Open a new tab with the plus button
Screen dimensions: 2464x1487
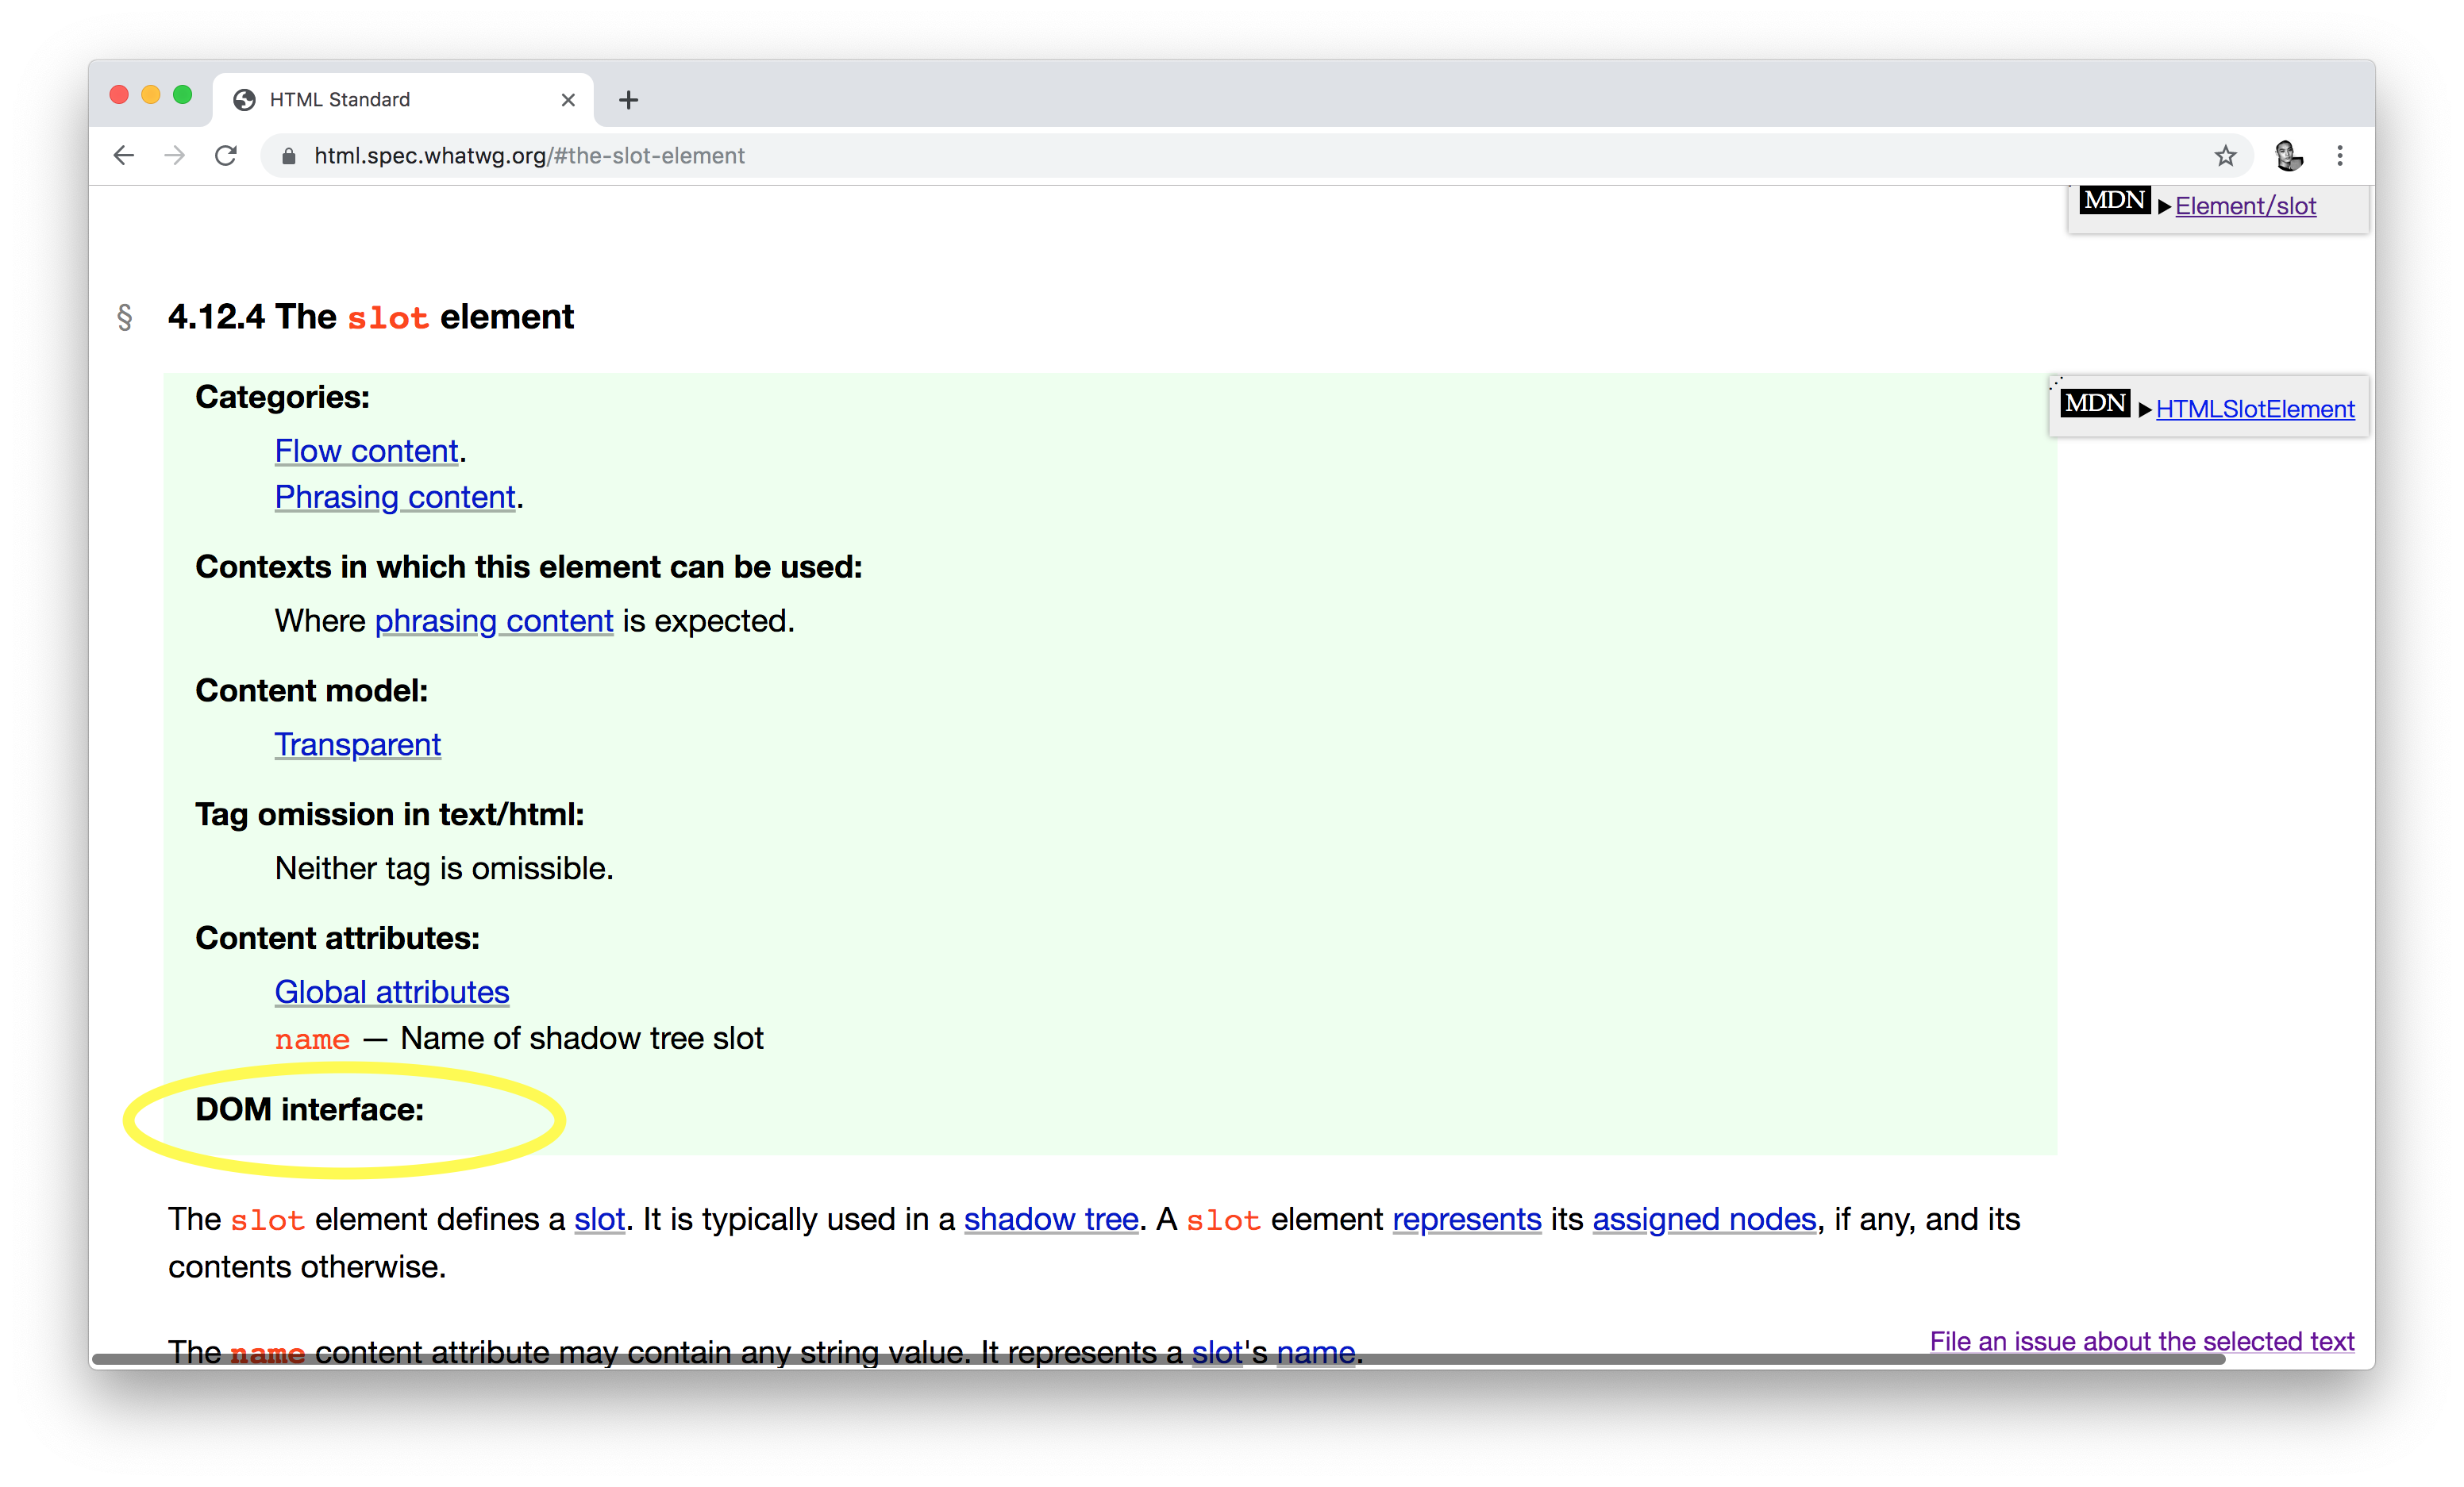(628, 100)
